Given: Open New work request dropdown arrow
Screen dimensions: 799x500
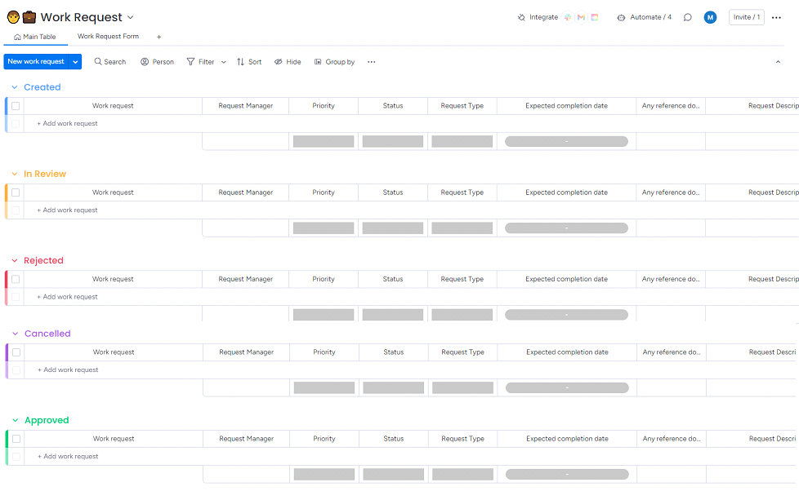Looking at the screenshot, I should coord(75,61).
